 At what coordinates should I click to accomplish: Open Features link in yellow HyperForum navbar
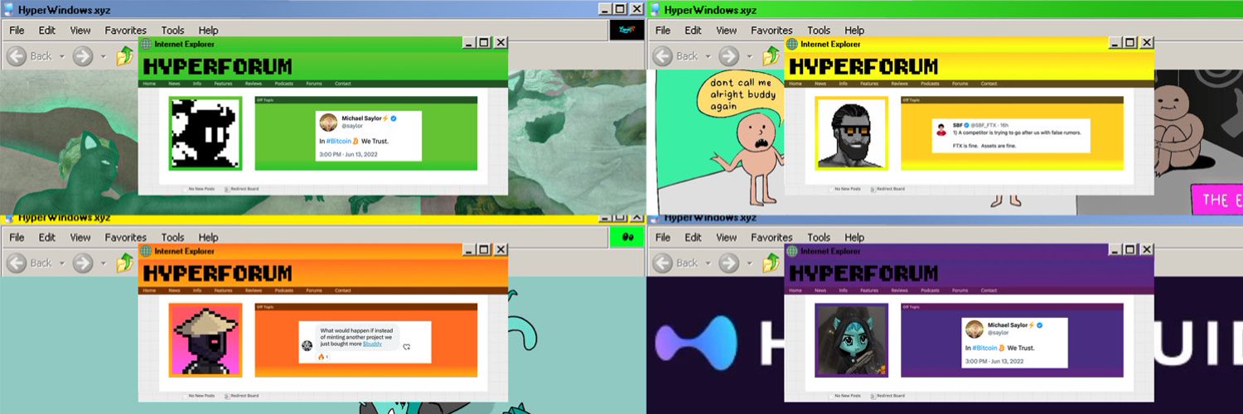point(869,84)
